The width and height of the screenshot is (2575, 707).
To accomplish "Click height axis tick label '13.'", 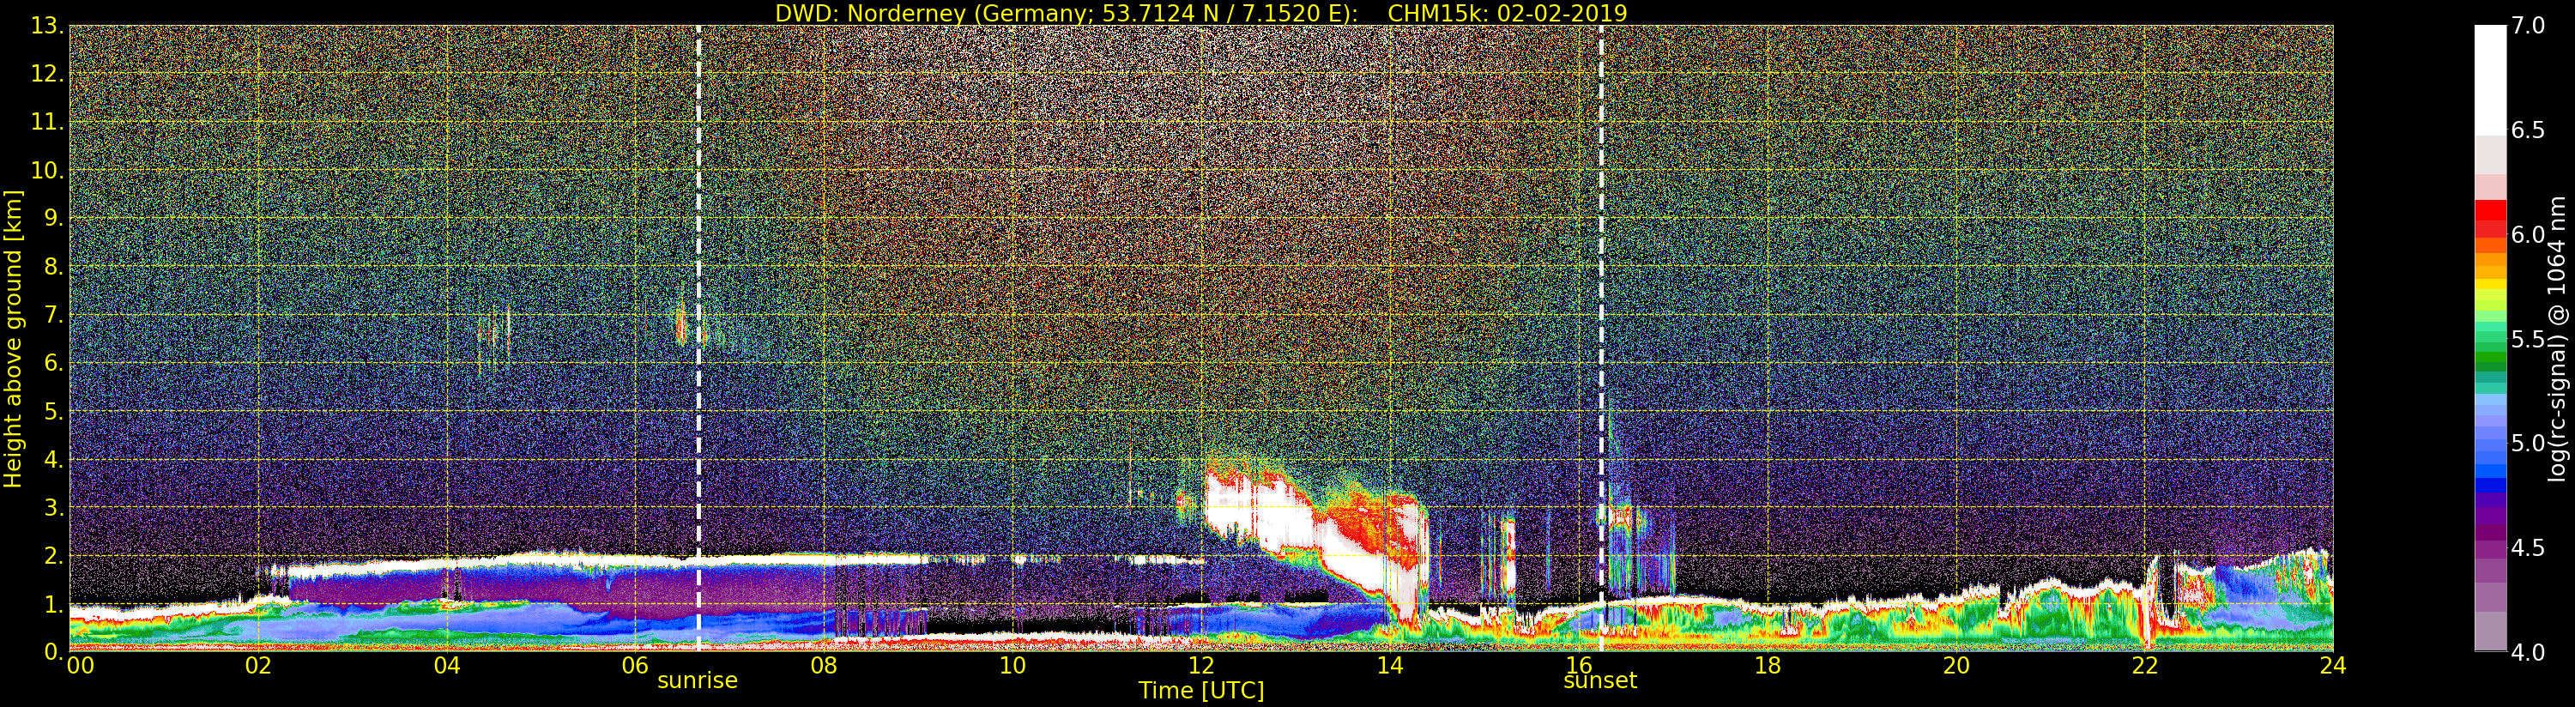I will pos(48,26).
